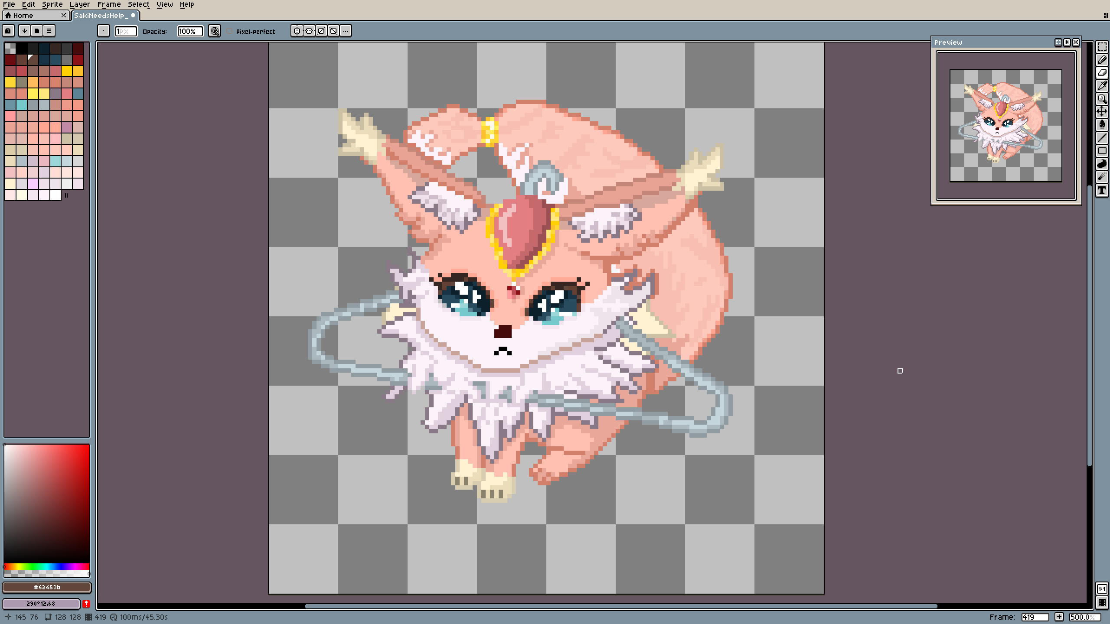Adjust the alpha transparency slider
This screenshot has height=624, width=1110.
click(47, 574)
